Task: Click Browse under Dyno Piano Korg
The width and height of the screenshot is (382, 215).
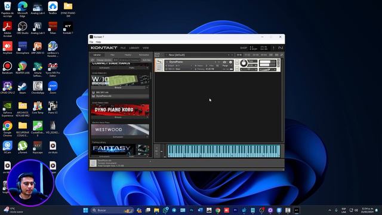Action: point(118,117)
